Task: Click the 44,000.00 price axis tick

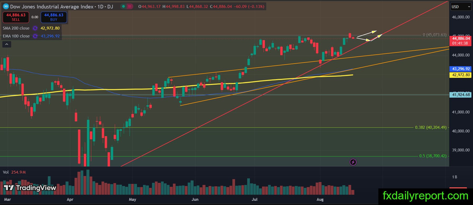Action: 461,55
